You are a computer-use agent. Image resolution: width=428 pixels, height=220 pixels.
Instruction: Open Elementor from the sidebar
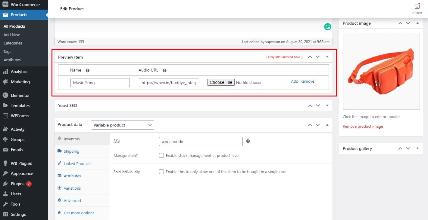20,95
